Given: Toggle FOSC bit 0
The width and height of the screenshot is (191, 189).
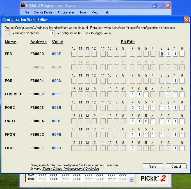Looking at the screenshot, I should [182, 108].
